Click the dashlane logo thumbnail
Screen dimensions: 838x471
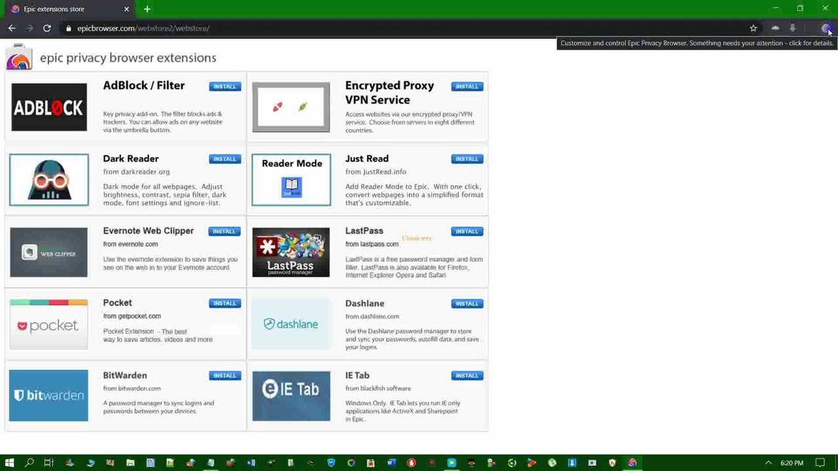pyautogui.click(x=291, y=324)
